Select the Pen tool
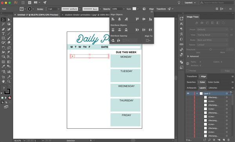 click(3, 29)
